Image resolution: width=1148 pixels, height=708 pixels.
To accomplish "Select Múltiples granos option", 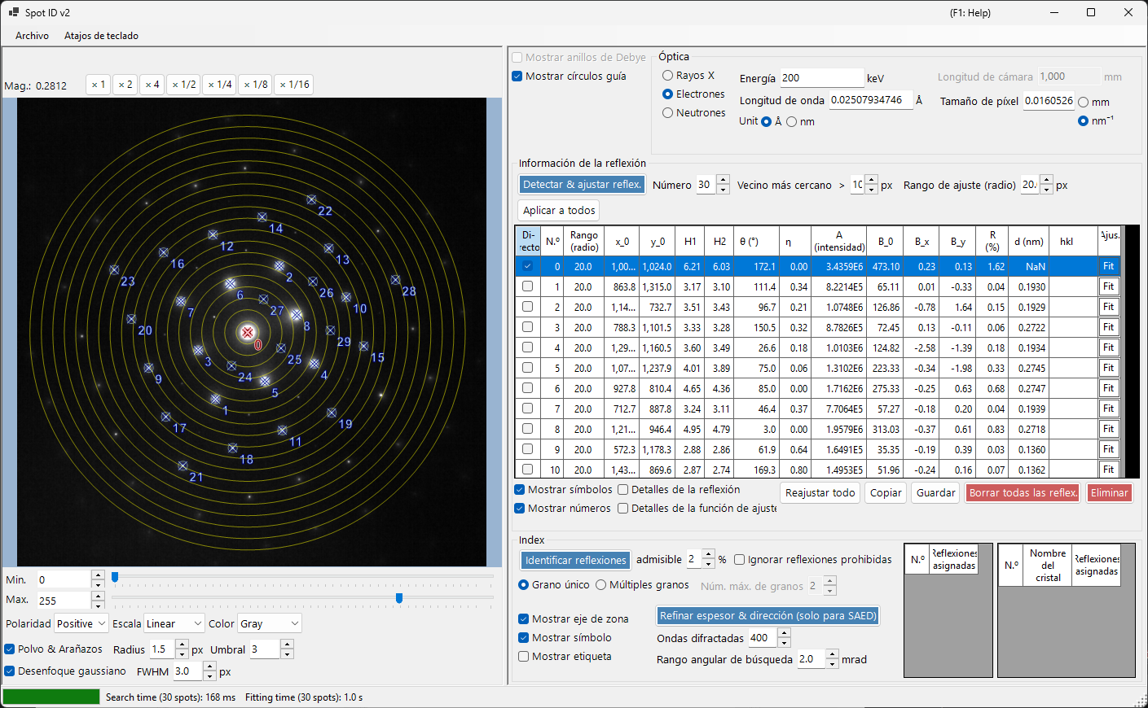I will [601, 585].
